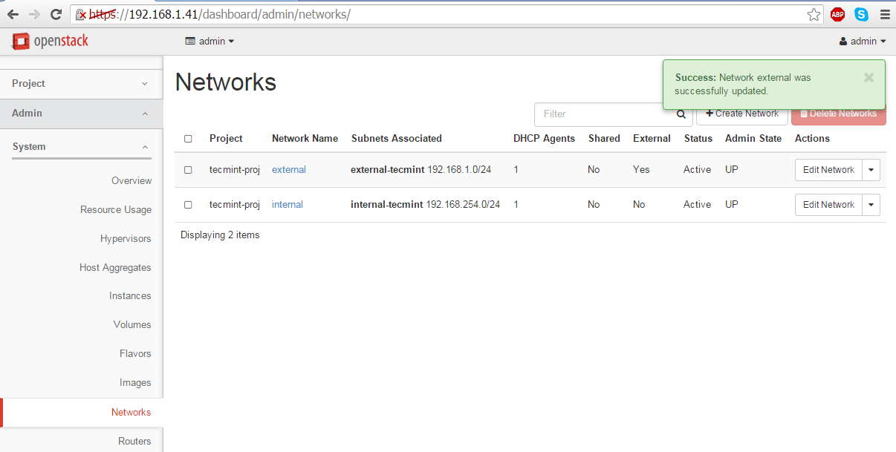
Task: Check the box for the external network row
Action: [x=188, y=170]
